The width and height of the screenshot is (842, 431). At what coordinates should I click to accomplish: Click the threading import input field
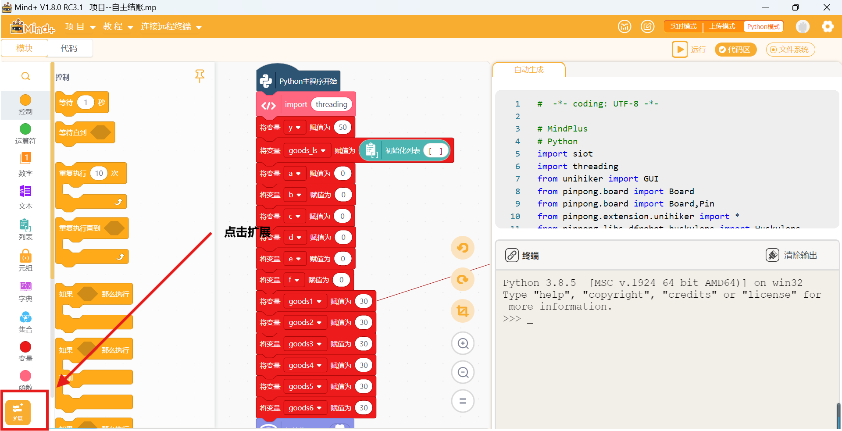[x=332, y=104]
